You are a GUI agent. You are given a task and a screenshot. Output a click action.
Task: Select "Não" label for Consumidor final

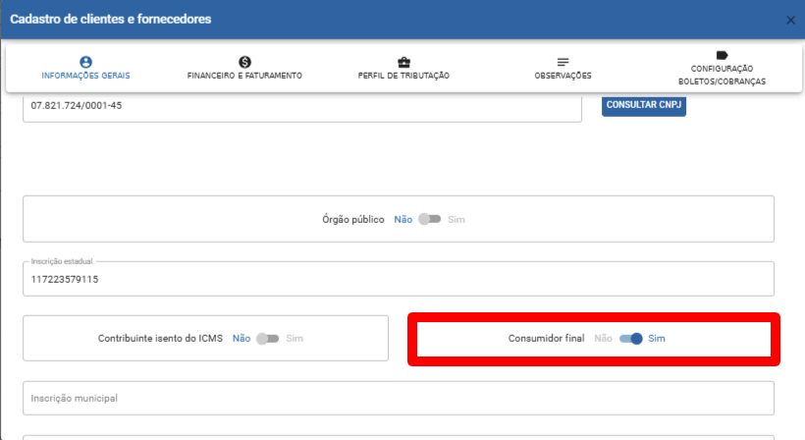(x=603, y=338)
